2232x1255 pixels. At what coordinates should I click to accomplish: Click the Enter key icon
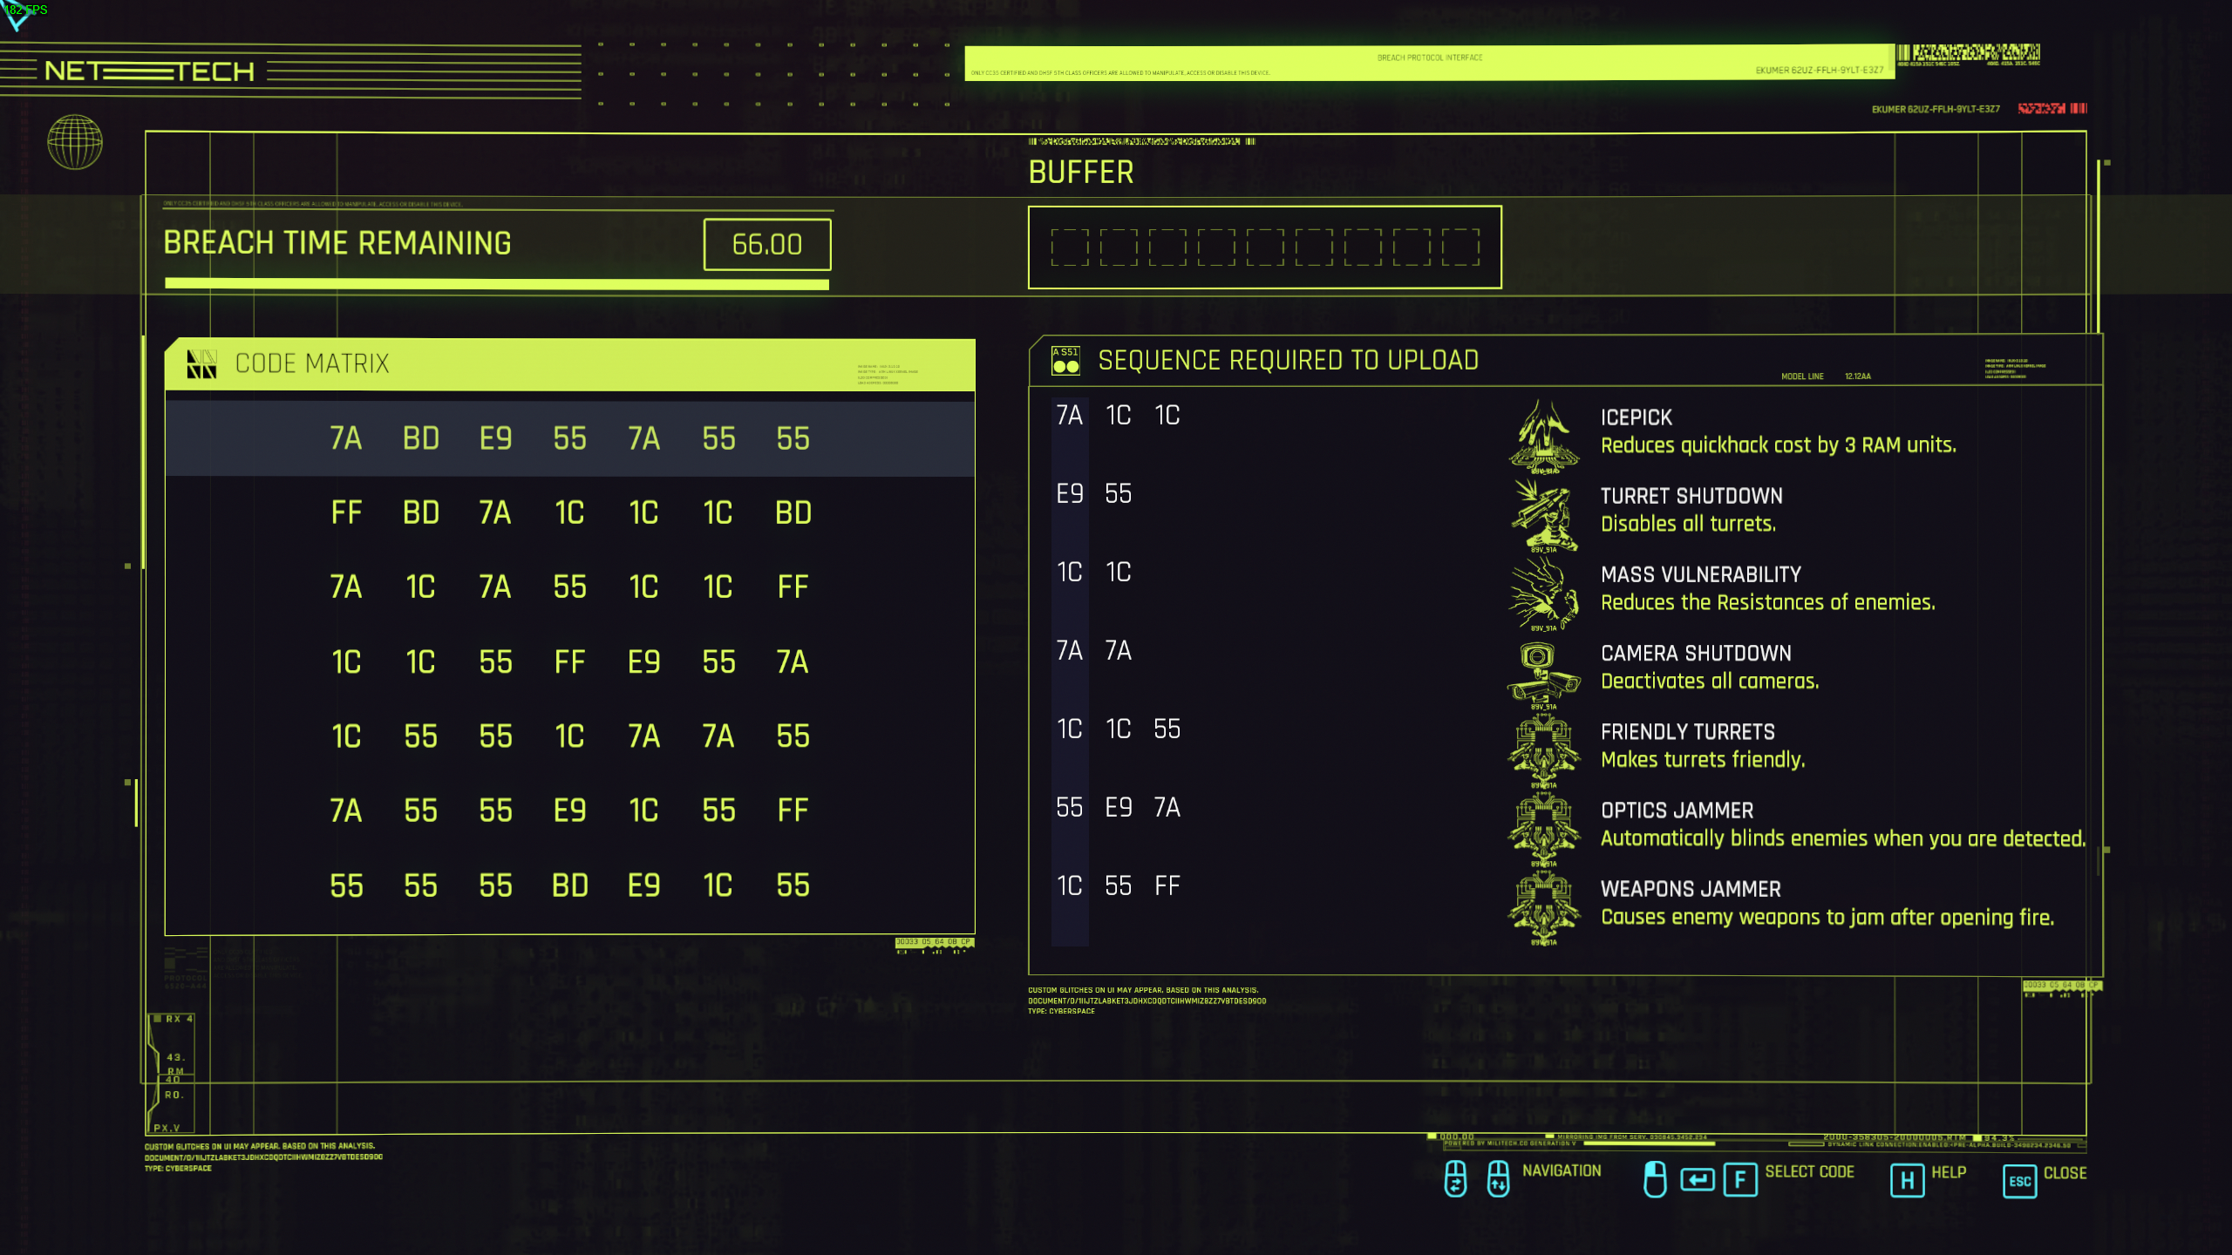1698,1180
